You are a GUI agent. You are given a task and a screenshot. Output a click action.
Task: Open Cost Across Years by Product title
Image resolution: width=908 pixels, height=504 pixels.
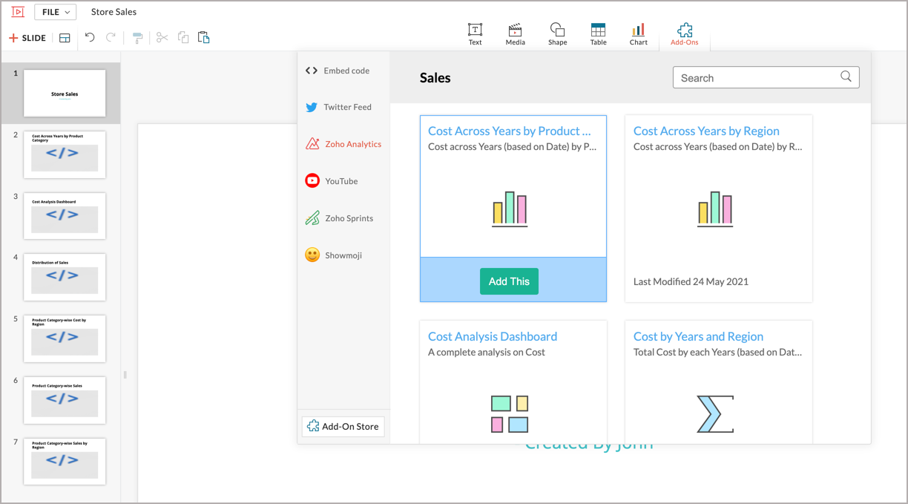click(510, 131)
